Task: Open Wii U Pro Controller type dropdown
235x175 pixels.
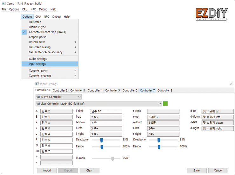Action: tap(59, 97)
